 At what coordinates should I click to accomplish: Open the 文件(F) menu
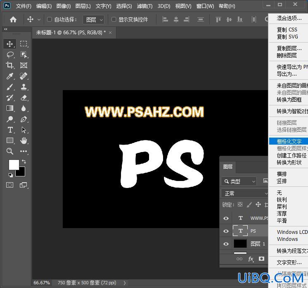point(24,6)
